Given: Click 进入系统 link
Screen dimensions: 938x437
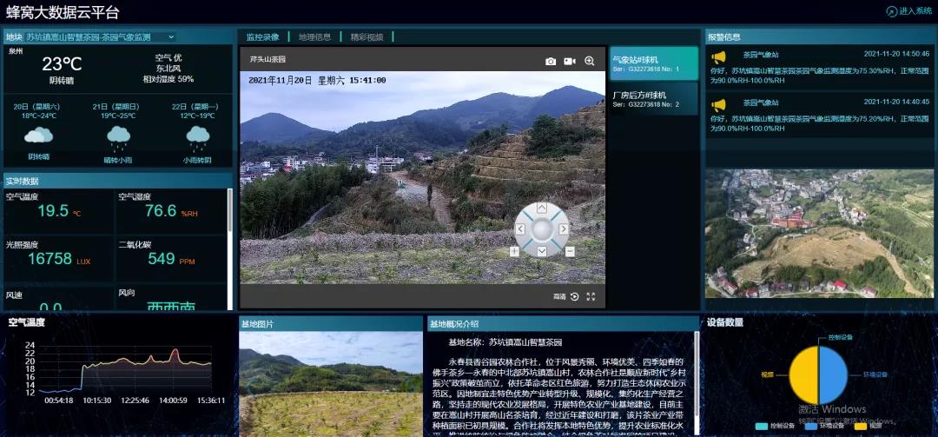Looking at the screenshot, I should (915, 11).
